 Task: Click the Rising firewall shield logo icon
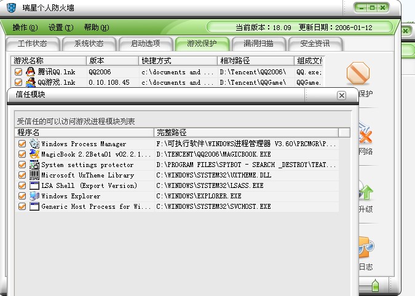pos(12,7)
